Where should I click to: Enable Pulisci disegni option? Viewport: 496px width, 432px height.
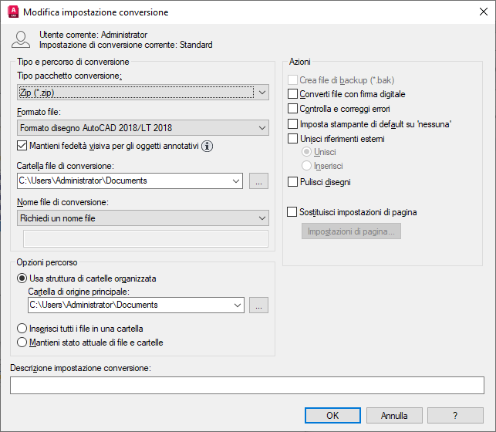tap(292, 182)
